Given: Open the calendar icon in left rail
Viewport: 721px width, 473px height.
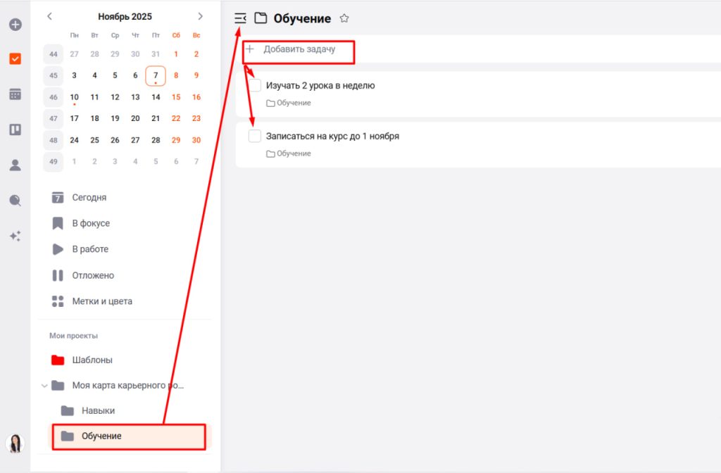Looking at the screenshot, I should coord(15,94).
